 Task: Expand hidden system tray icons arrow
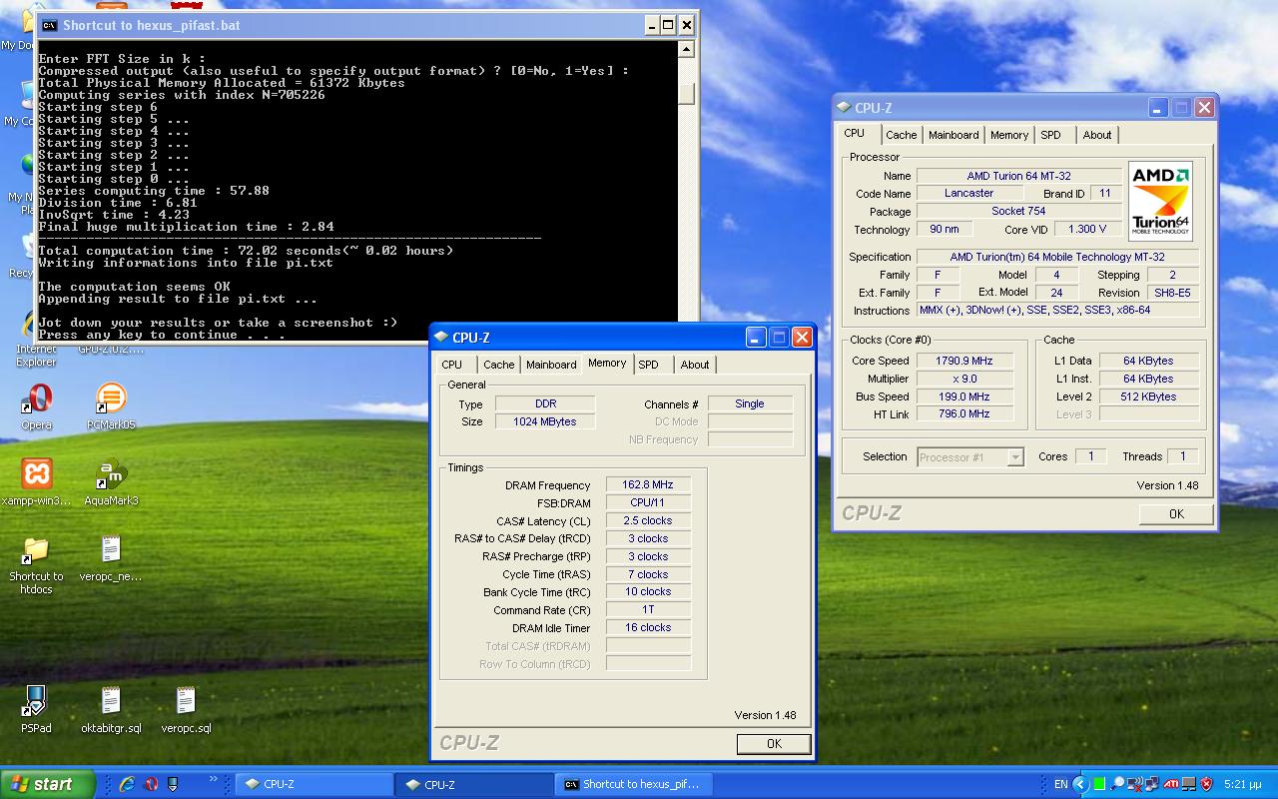(1081, 784)
